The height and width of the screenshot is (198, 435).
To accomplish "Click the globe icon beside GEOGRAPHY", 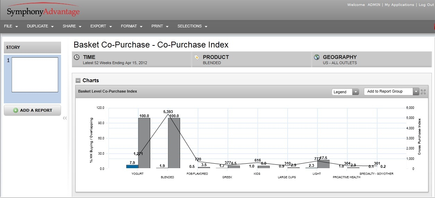I will tap(316, 58).
